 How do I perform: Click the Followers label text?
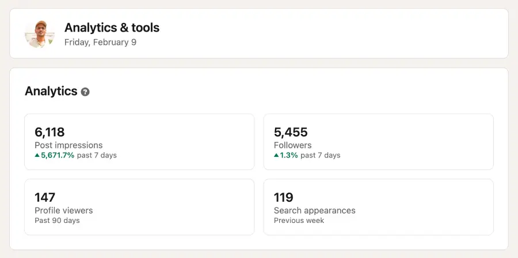coord(293,145)
